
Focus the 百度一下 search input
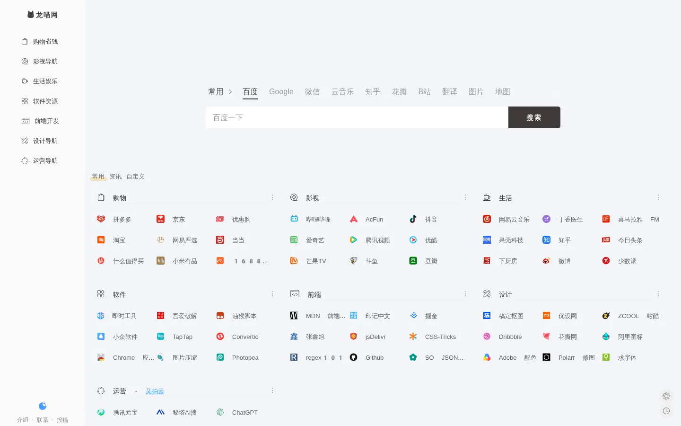(x=357, y=117)
